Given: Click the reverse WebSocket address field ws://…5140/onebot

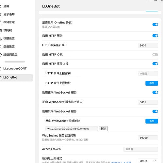Looking at the screenshot, I should coord(72,129).
